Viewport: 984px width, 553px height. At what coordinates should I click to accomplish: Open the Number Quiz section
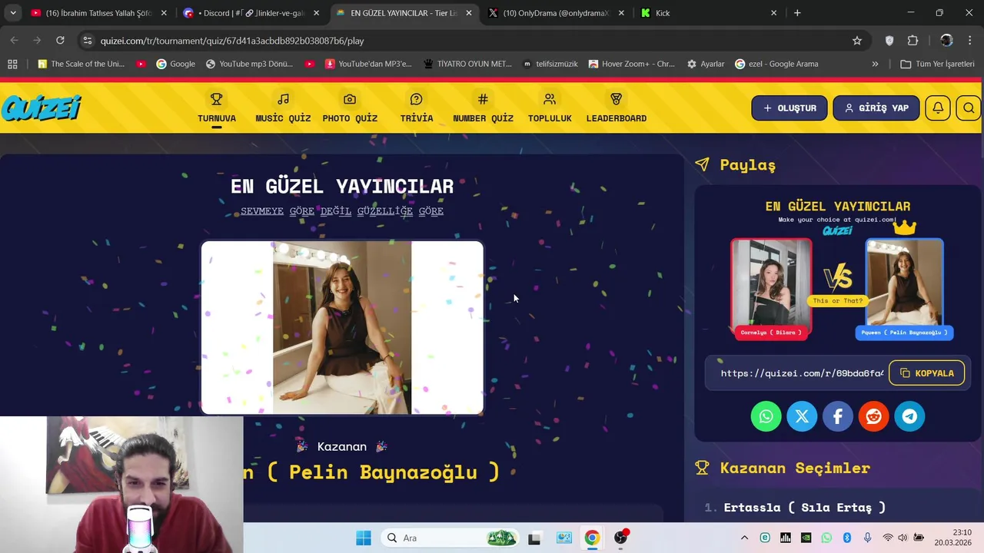pos(483,108)
